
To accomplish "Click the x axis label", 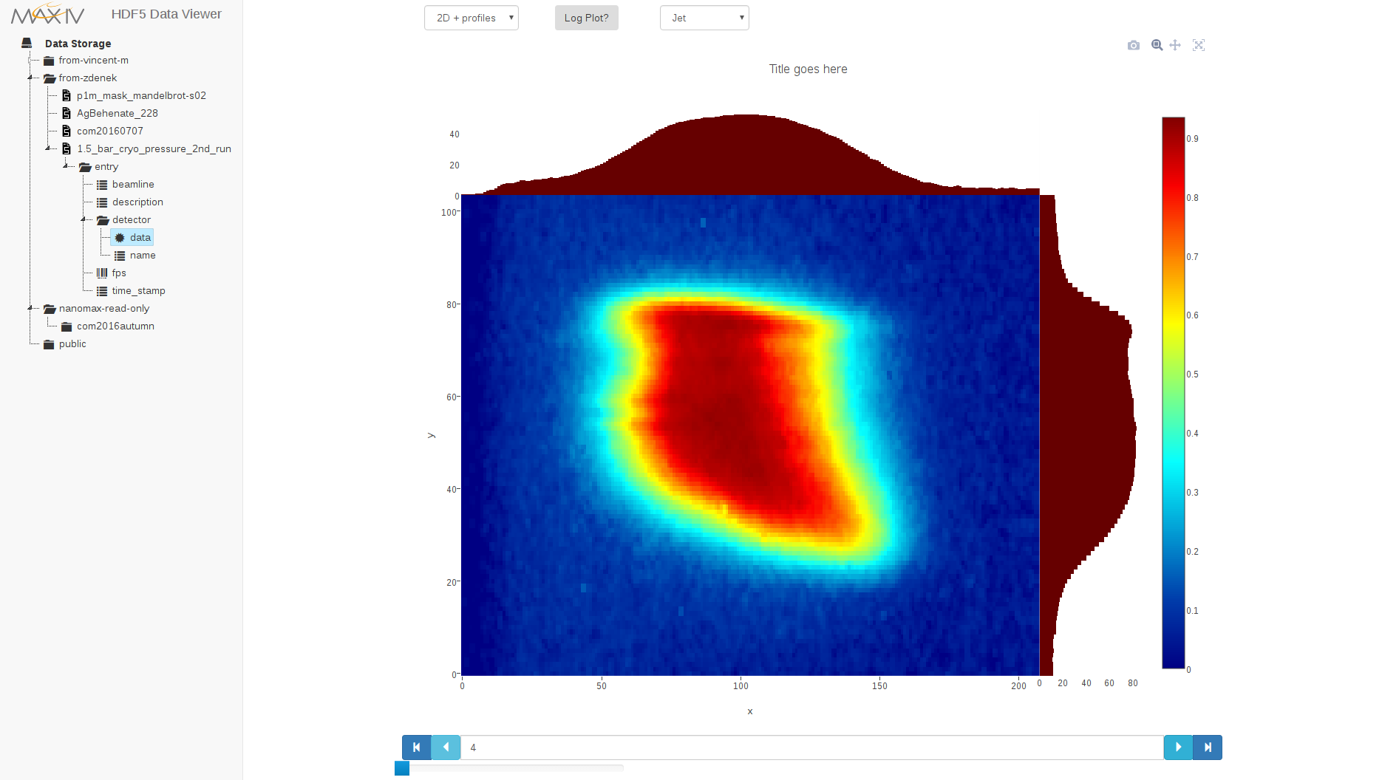I will [x=750, y=711].
